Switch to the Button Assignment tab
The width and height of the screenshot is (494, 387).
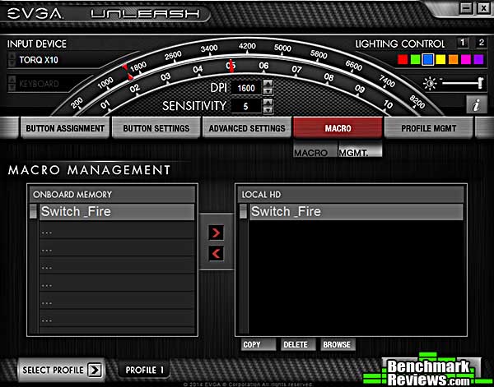point(65,128)
